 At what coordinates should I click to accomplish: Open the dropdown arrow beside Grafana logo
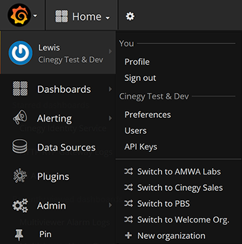point(35,16)
